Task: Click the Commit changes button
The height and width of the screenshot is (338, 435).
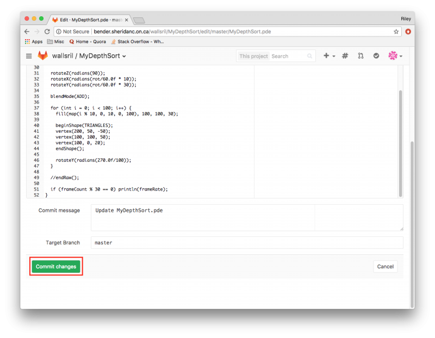Action: 56,266
